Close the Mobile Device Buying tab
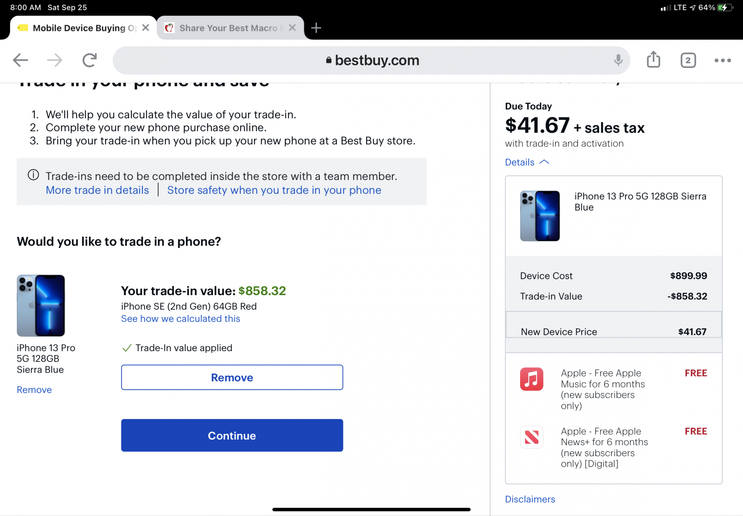 (146, 28)
